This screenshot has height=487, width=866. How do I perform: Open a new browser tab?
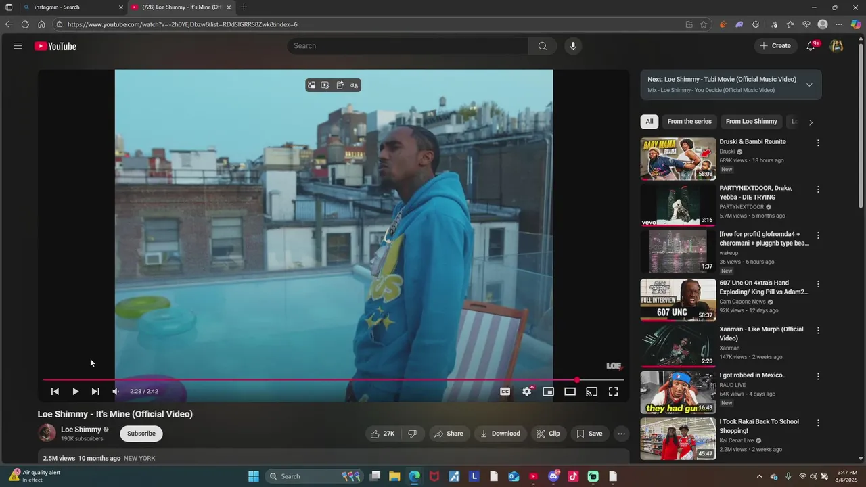(x=244, y=7)
